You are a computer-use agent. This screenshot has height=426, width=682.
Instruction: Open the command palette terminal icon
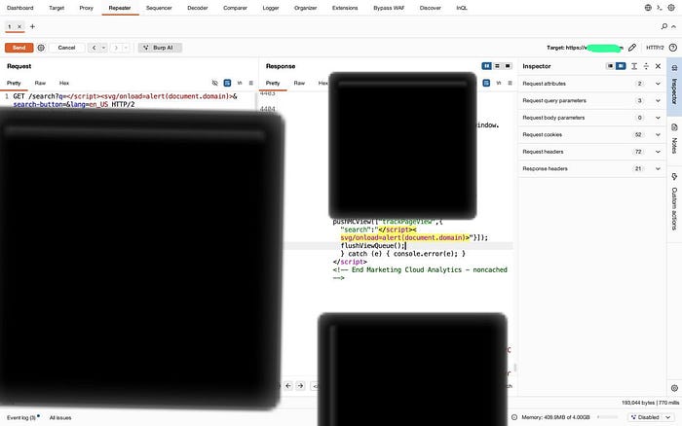(660, 8)
